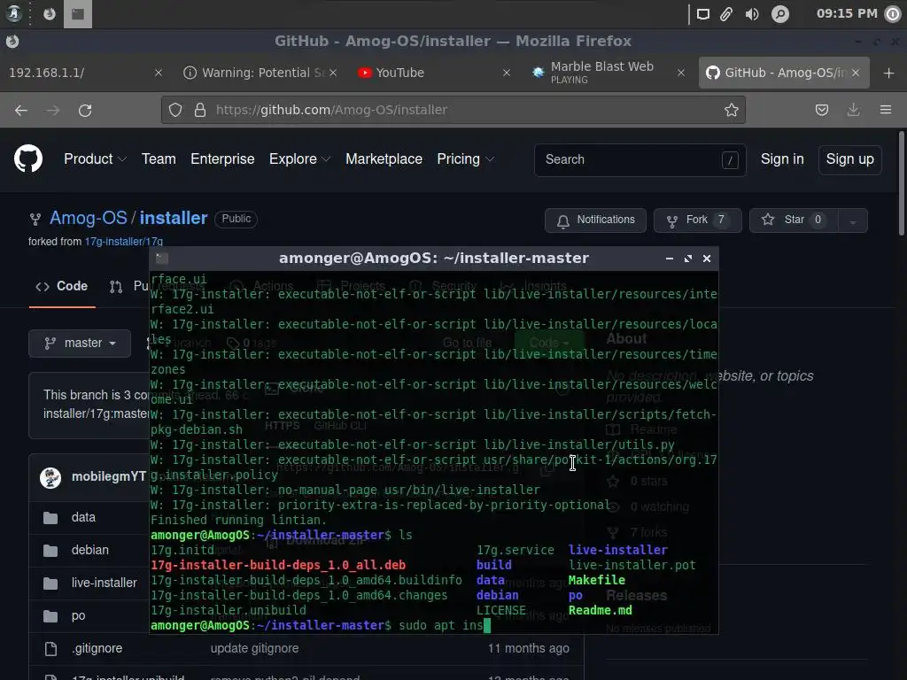Viewport: 907px width, 680px height.
Task: Click the GitHub Search input field
Action: (x=640, y=159)
